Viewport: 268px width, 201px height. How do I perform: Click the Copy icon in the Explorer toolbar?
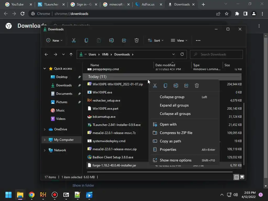86,41
